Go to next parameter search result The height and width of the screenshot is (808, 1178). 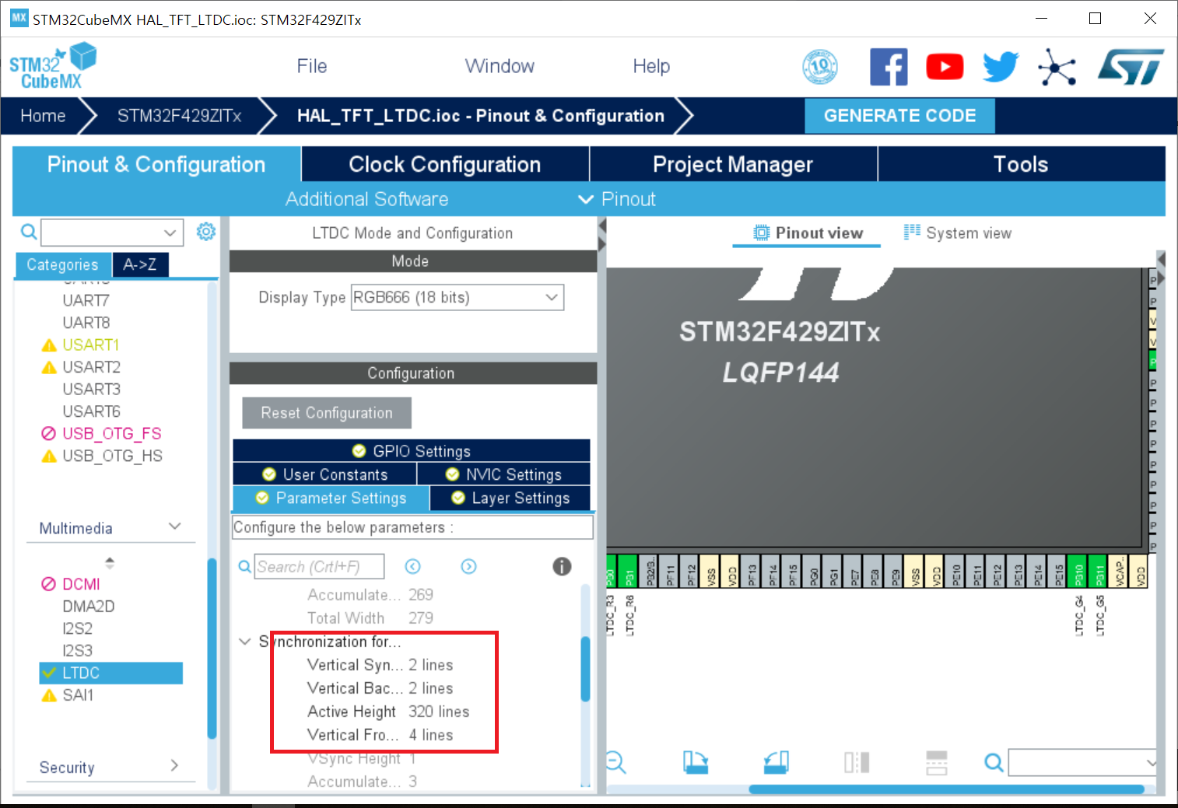pyautogui.click(x=468, y=566)
